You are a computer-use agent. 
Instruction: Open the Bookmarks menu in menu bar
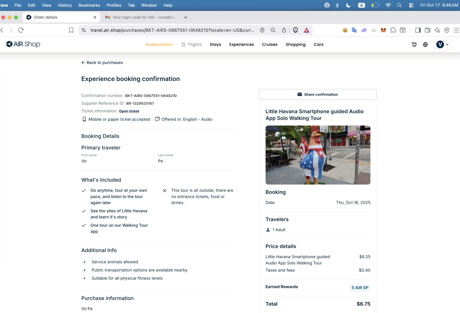pyautogui.click(x=89, y=5)
